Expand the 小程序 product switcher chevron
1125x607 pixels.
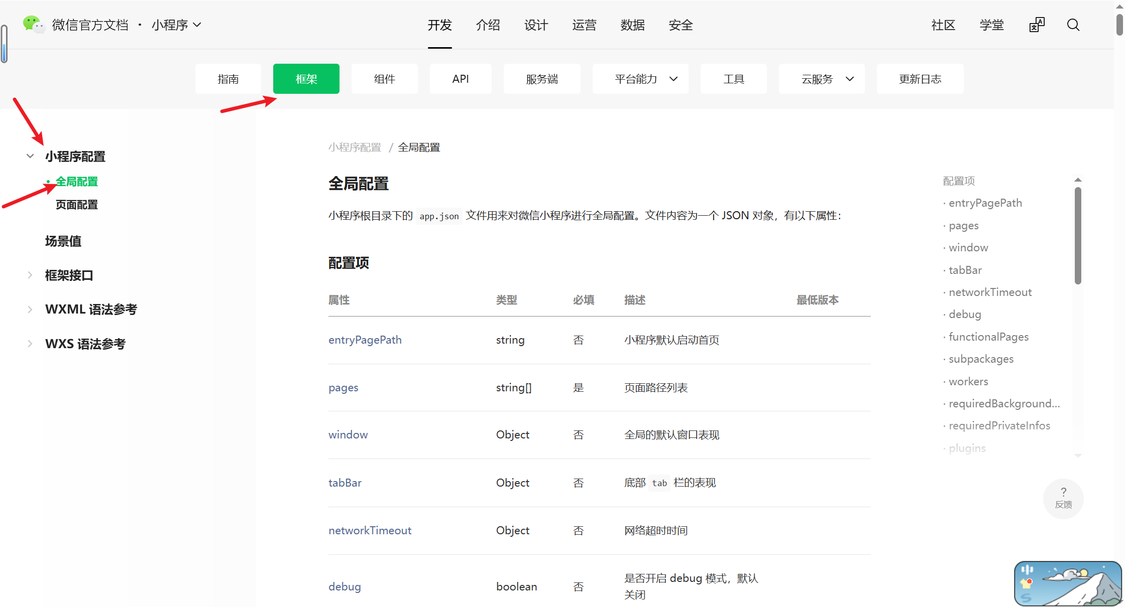tap(197, 25)
